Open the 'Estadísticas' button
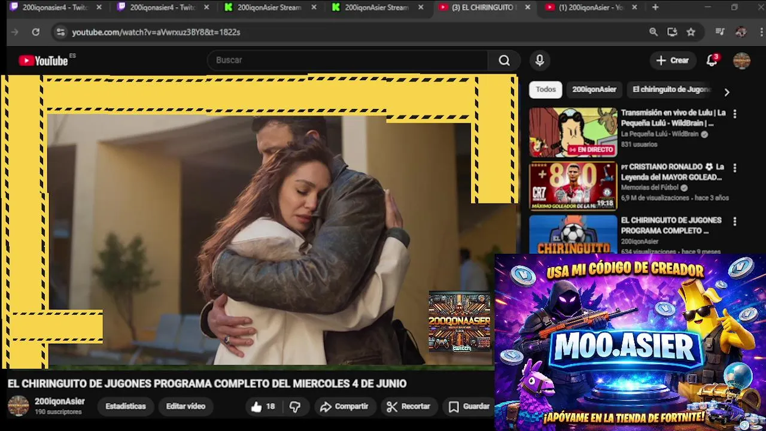 [126, 406]
